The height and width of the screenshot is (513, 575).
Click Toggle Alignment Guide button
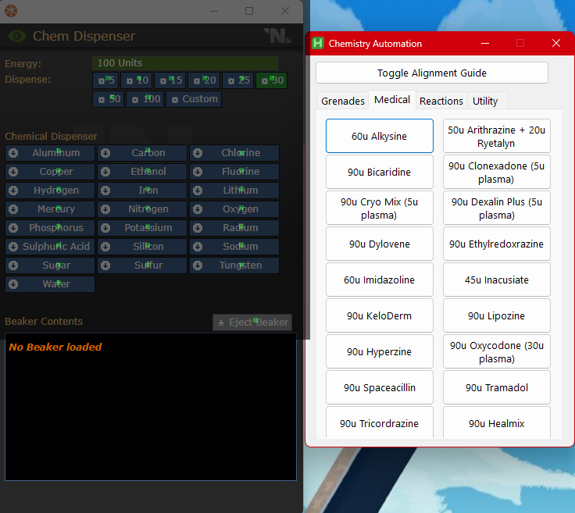tap(432, 73)
